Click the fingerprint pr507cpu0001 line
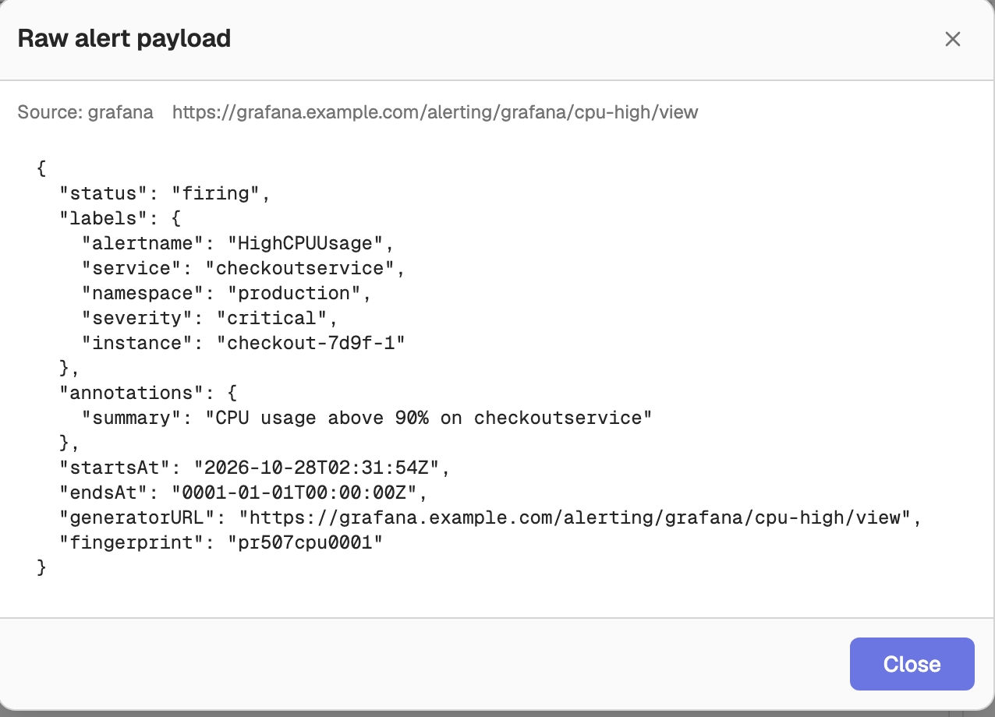 pos(221,542)
